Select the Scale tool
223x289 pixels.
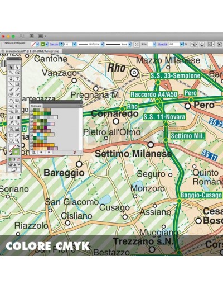click(x=17, y=101)
